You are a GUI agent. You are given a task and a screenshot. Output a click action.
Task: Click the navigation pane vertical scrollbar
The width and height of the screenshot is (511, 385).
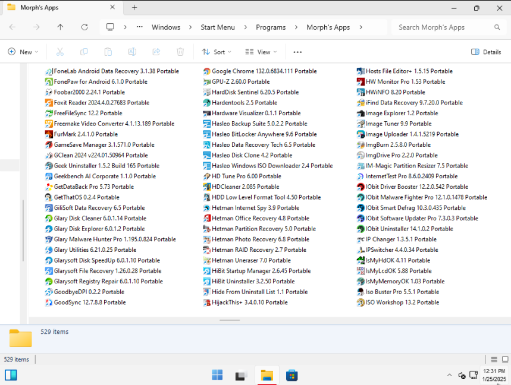coord(23,231)
